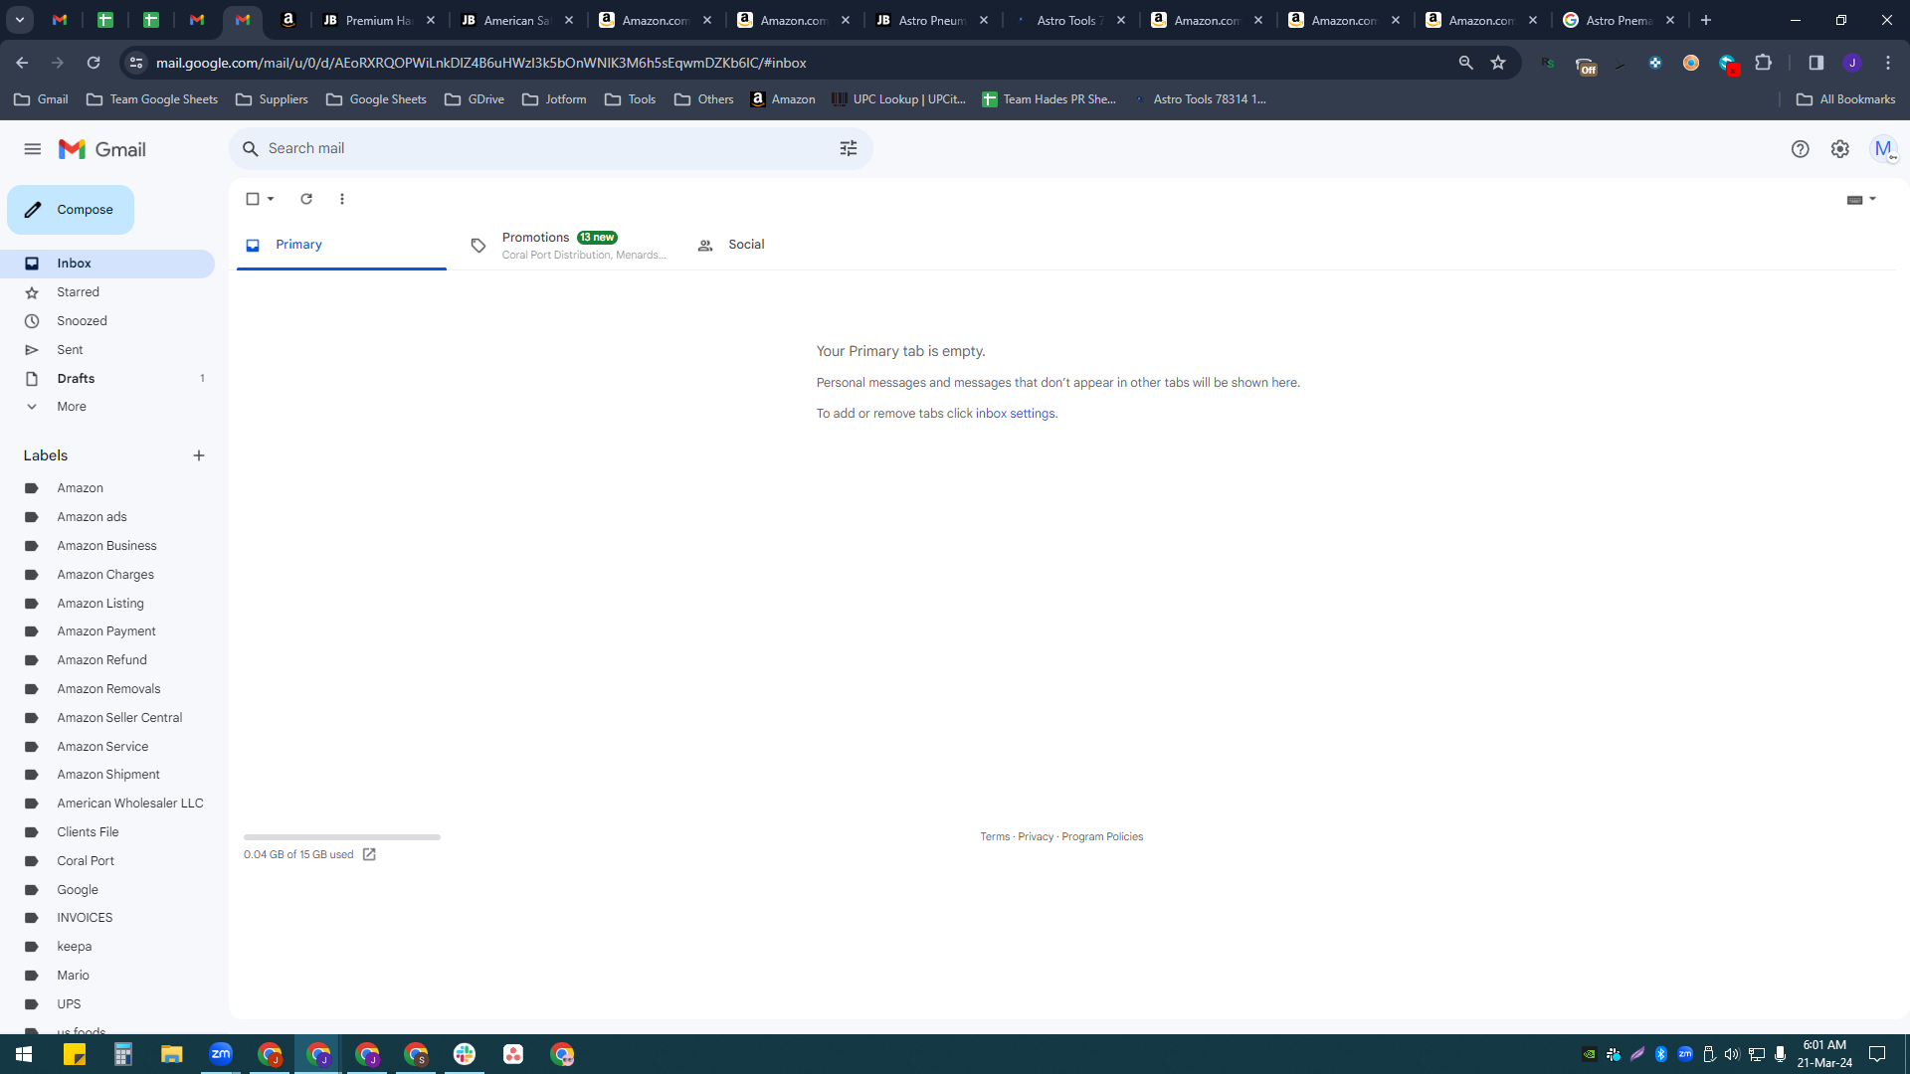Open the All Bookmarks folder
Viewport: 1910px width, 1074px height.
[x=1846, y=99]
